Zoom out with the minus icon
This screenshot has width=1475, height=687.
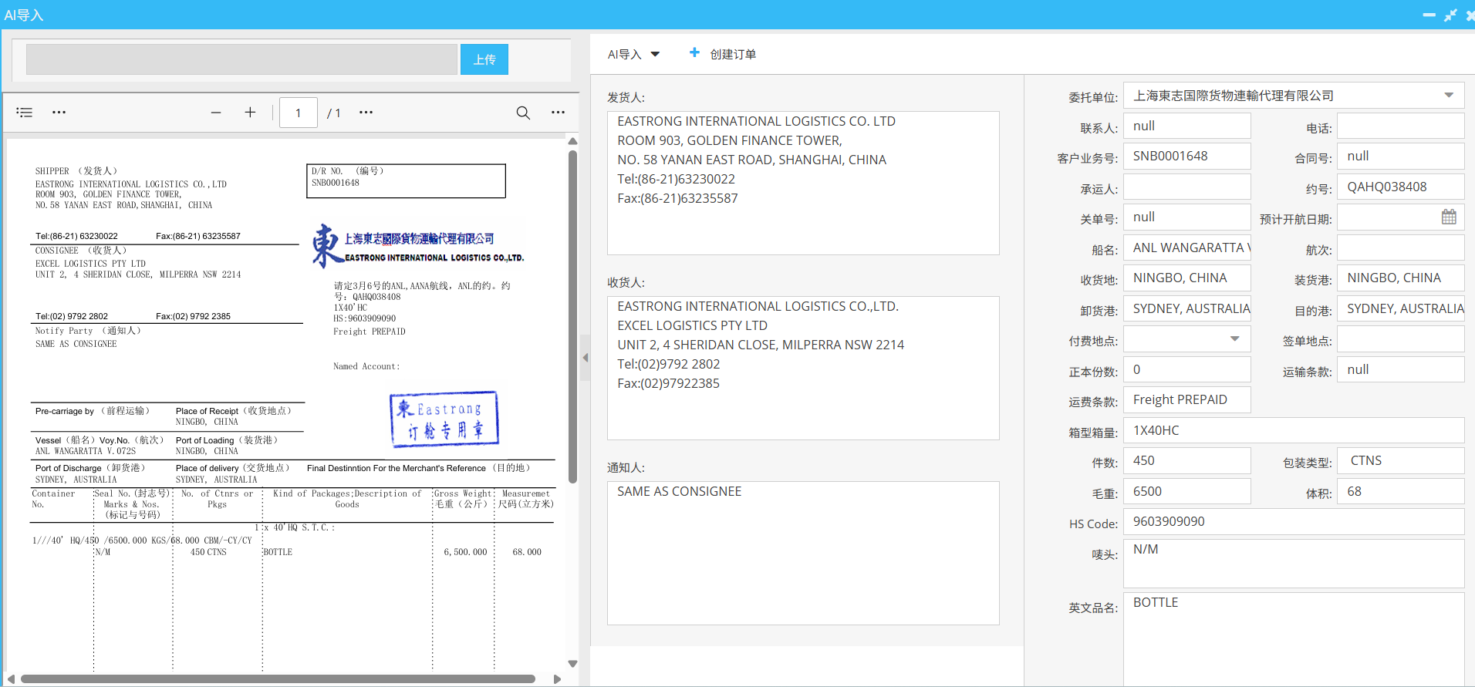point(216,113)
